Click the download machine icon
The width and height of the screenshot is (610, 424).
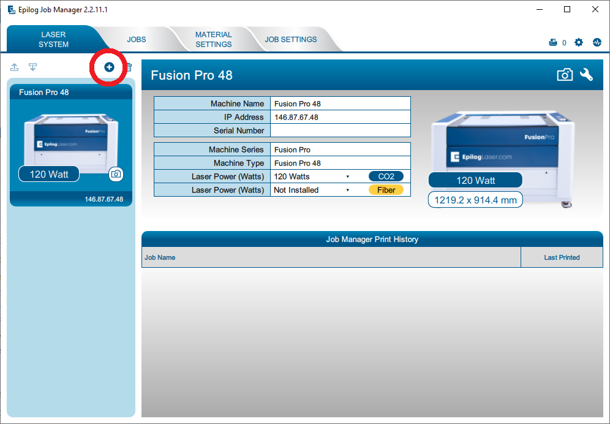click(33, 67)
